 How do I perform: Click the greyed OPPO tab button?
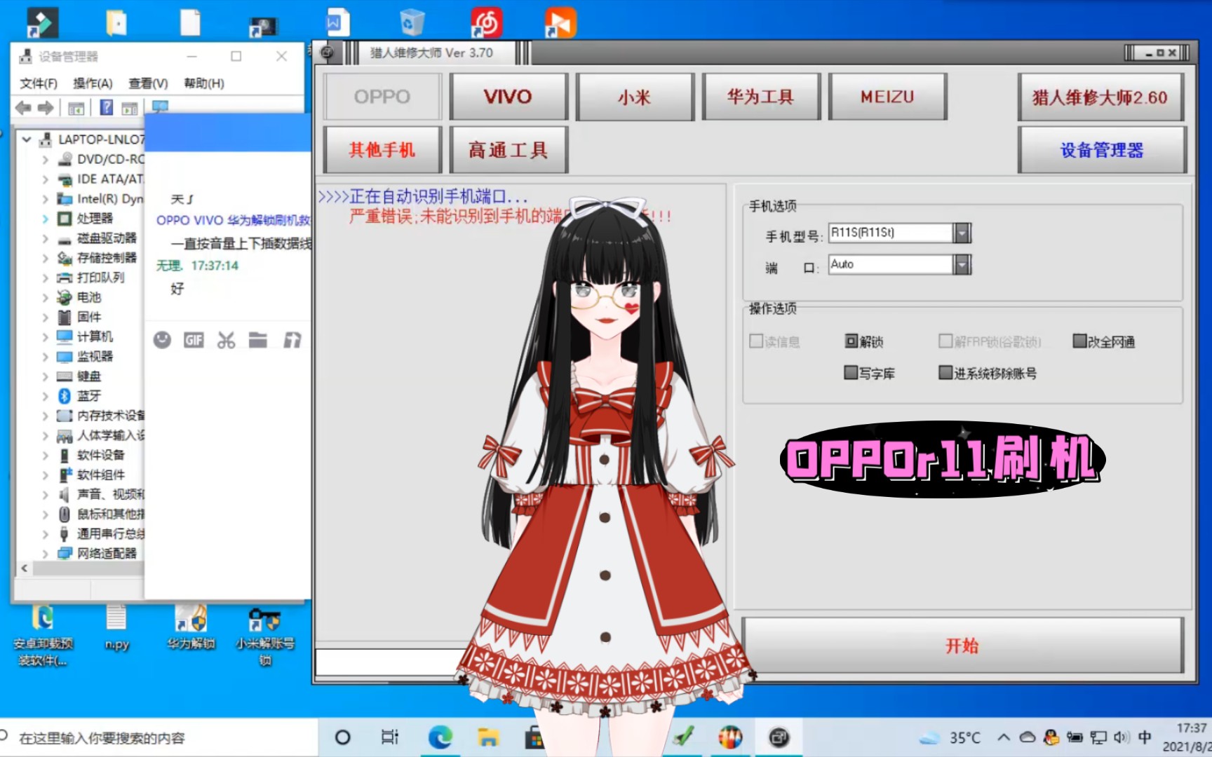tap(382, 97)
